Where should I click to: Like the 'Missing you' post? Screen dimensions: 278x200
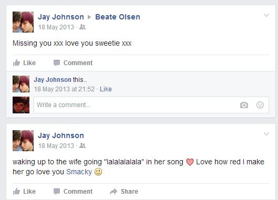[24, 63]
